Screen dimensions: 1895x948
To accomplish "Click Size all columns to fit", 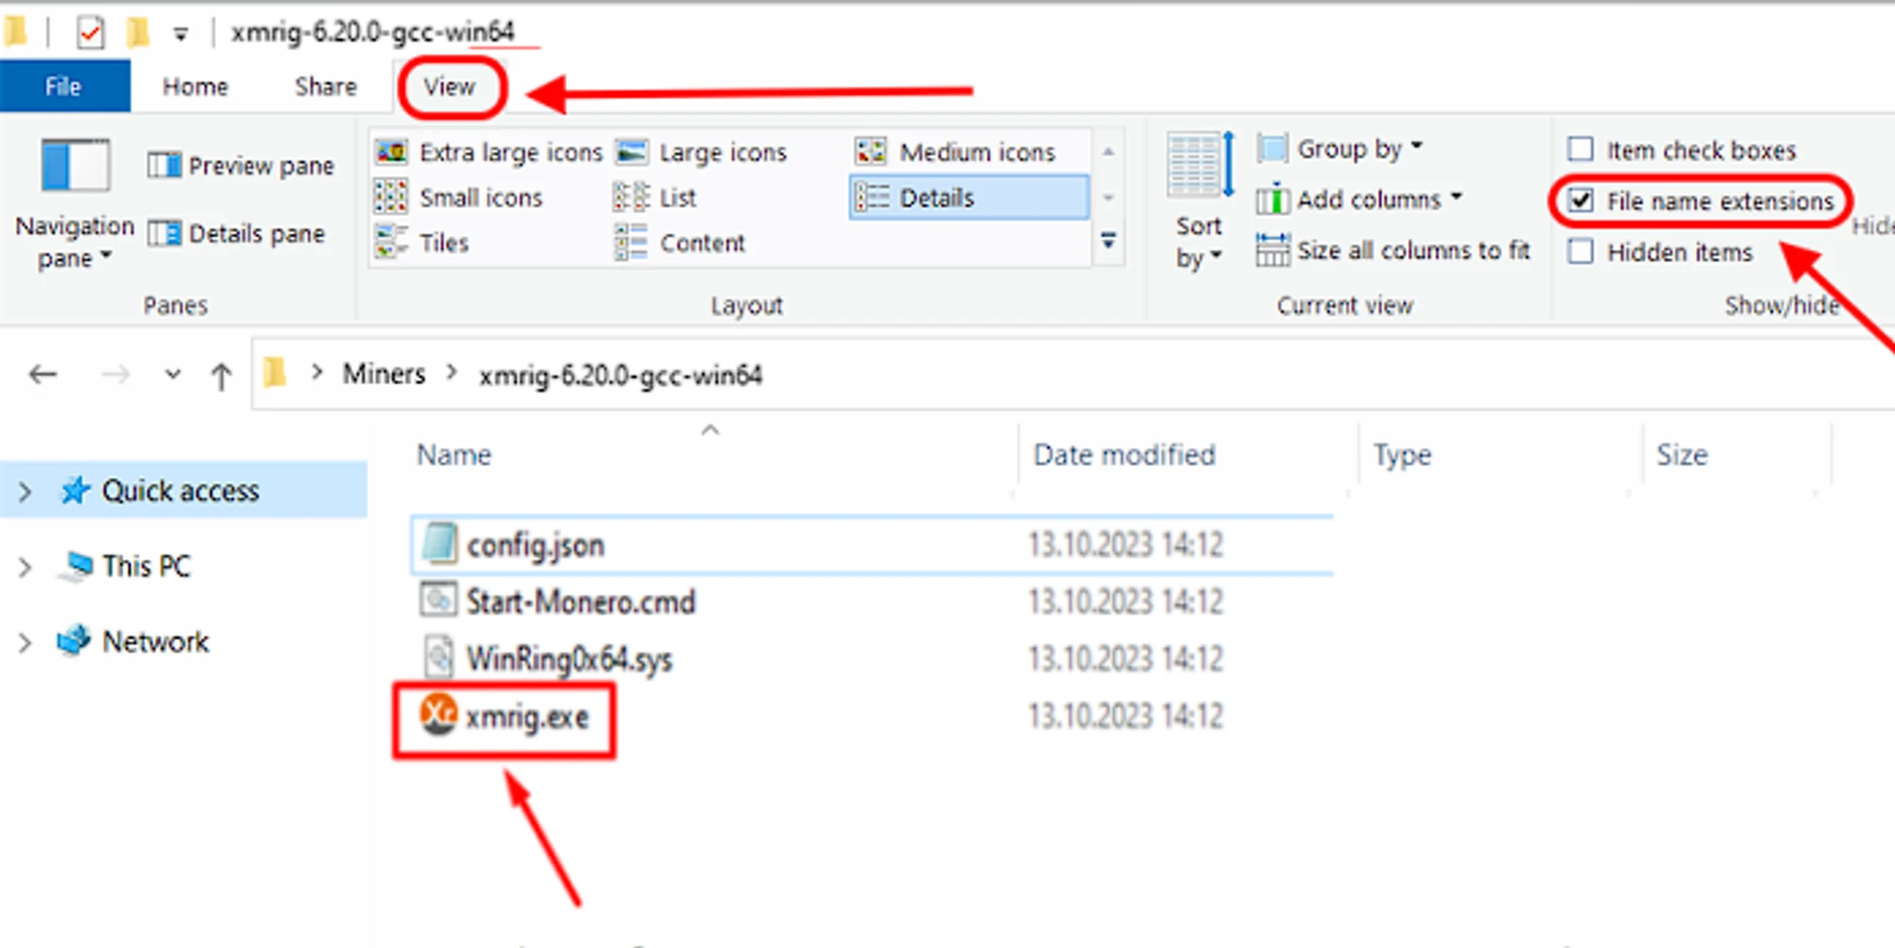I will [x=1394, y=251].
